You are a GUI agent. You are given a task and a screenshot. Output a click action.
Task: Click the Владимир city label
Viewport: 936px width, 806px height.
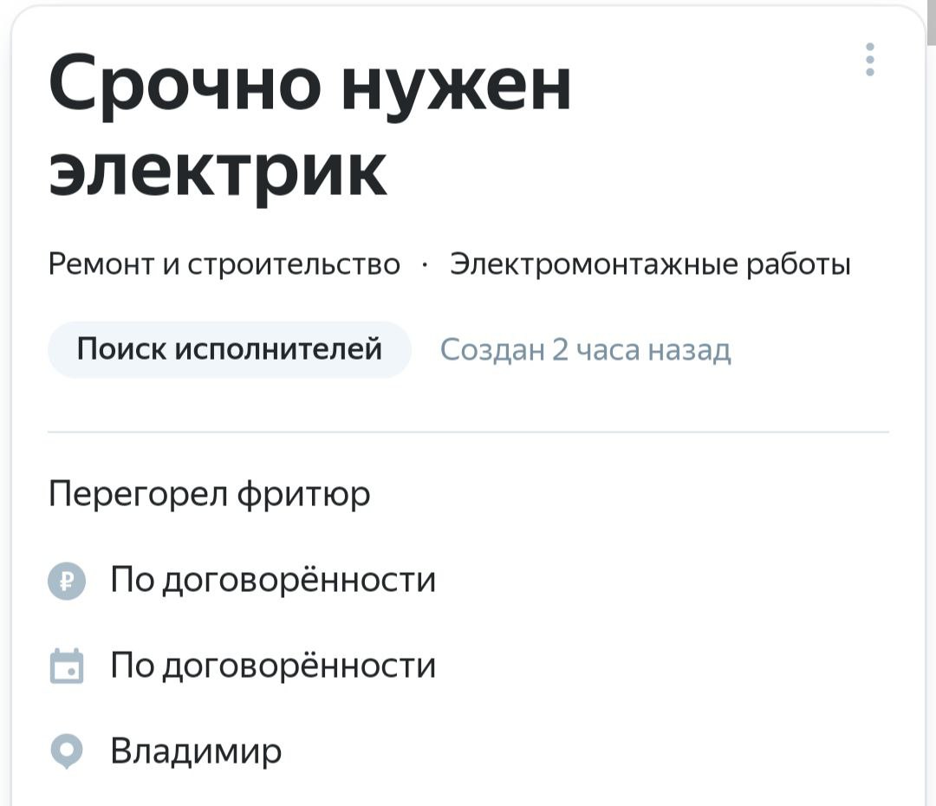click(x=196, y=751)
